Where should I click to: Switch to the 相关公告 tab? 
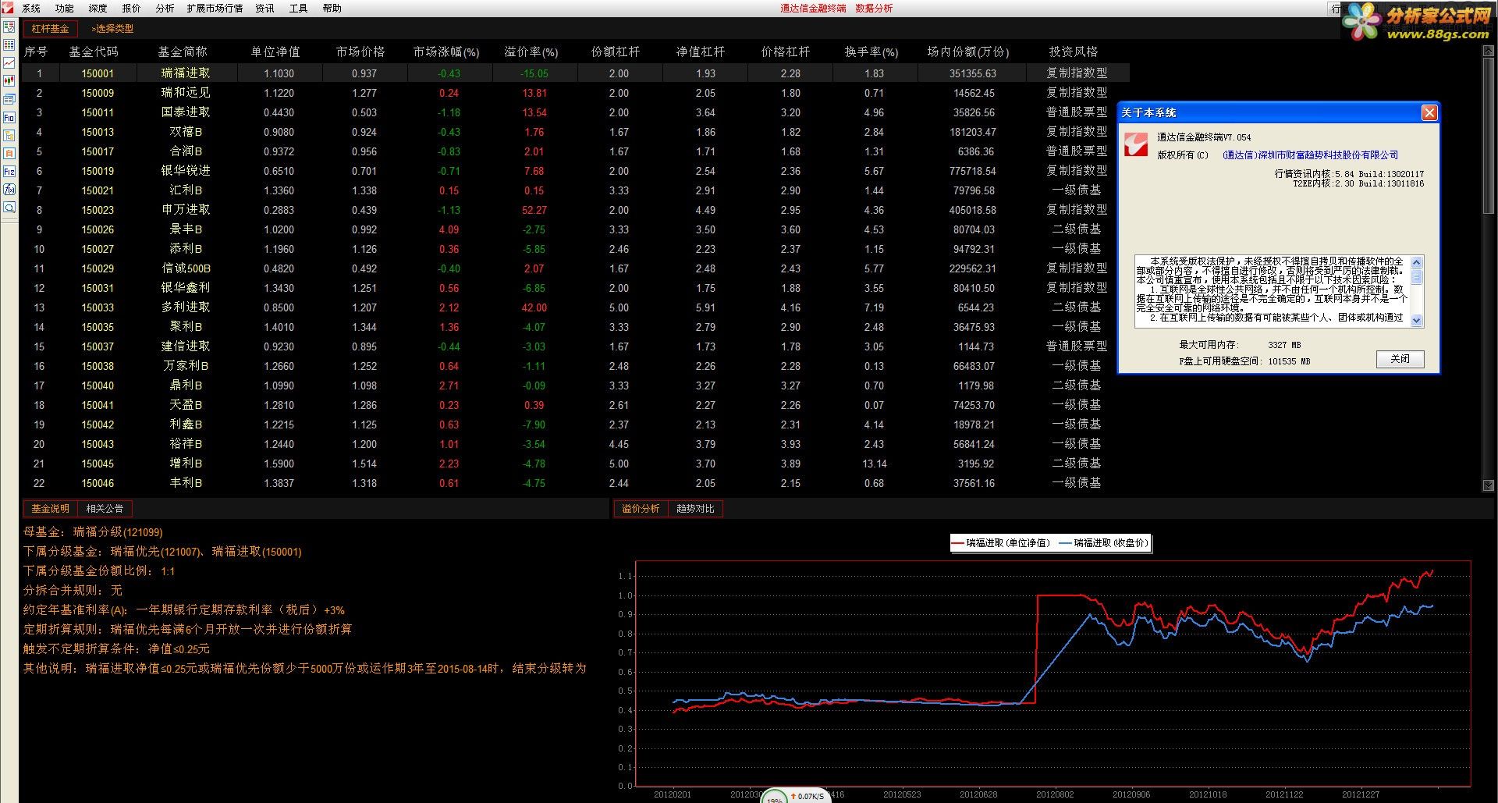[105, 509]
